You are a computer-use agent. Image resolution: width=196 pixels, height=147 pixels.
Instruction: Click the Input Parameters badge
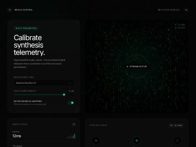pyautogui.click(x=26, y=28)
